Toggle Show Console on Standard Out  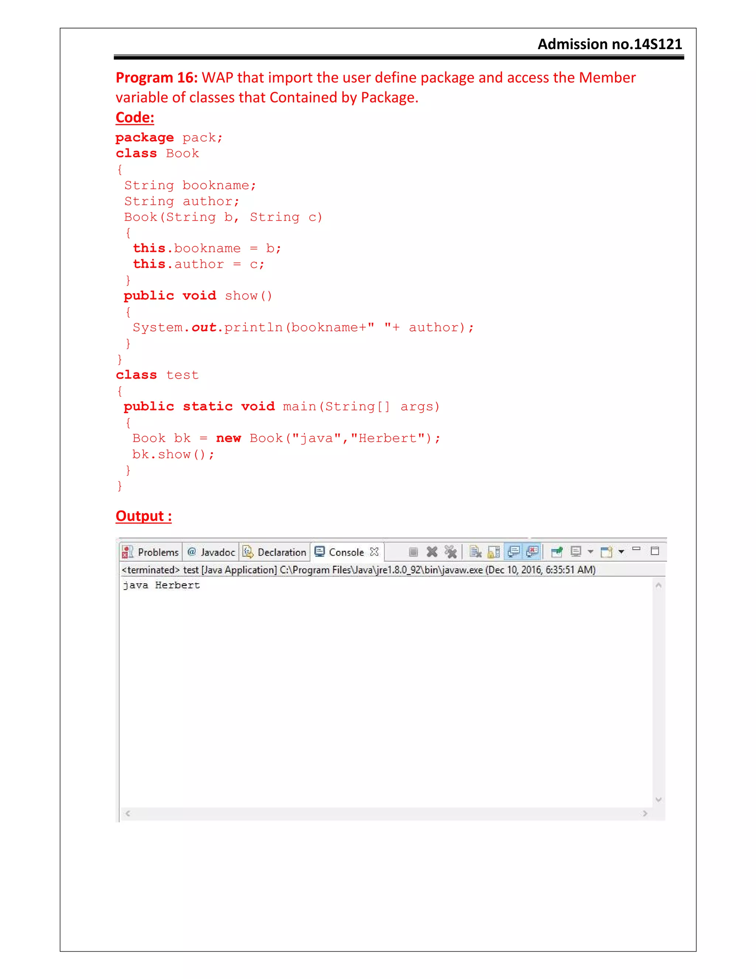pyautogui.click(x=514, y=551)
